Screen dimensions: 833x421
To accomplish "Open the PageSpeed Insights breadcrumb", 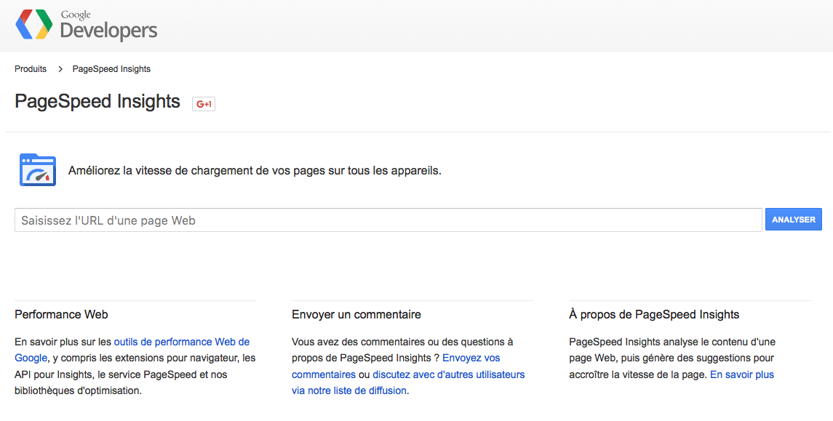I will pos(111,69).
